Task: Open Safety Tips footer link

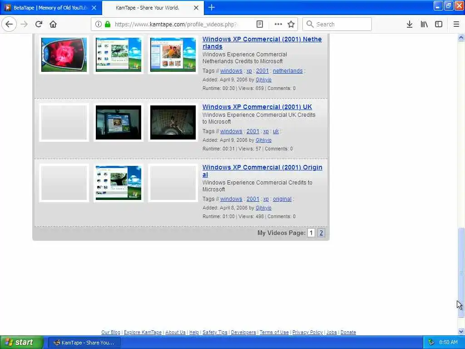Action: [x=215, y=332]
